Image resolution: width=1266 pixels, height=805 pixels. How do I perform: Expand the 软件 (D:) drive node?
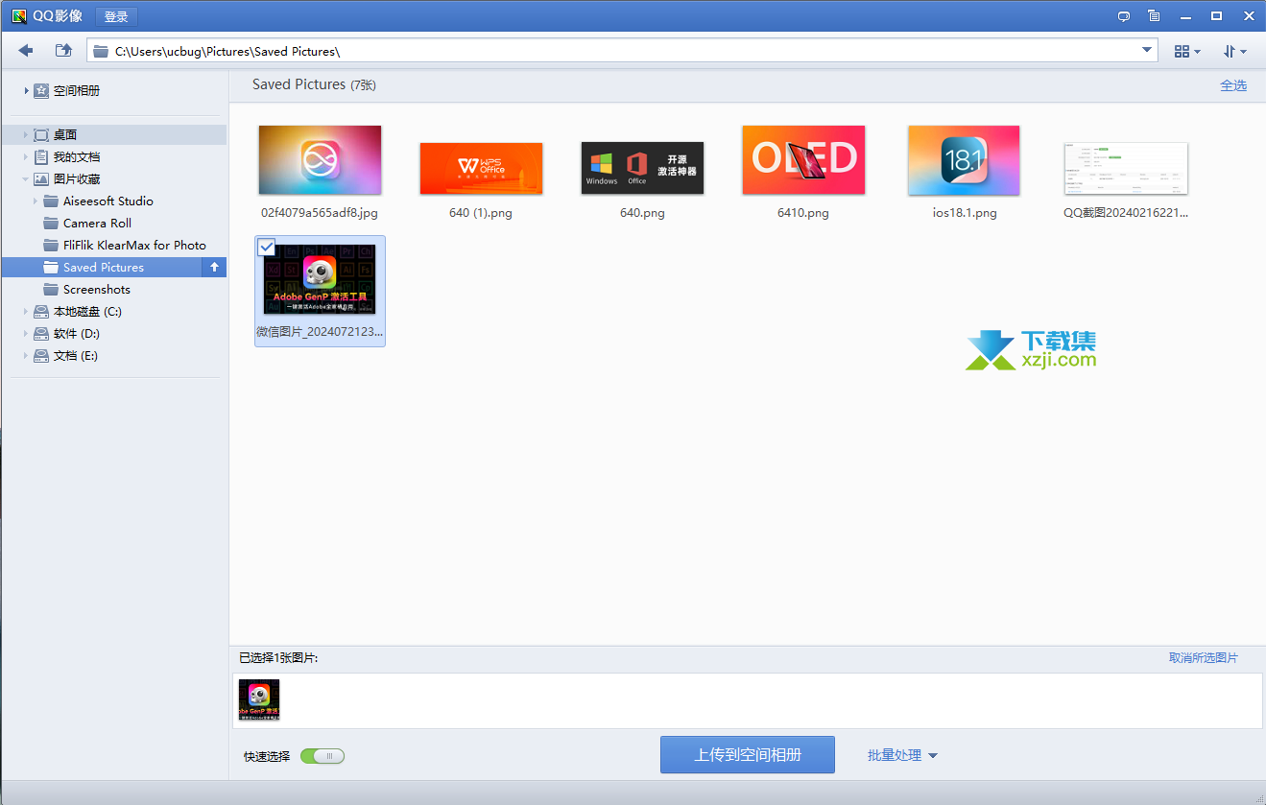coord(26,334)
